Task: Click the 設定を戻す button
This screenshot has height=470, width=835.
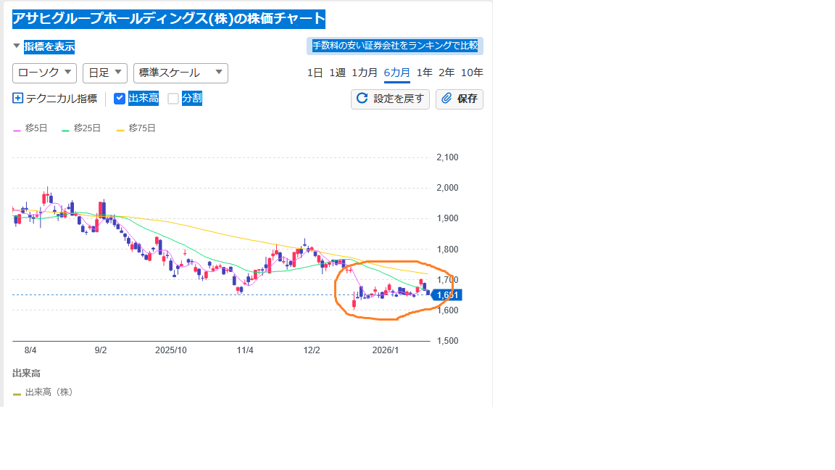Action: [x=390, y=99]
